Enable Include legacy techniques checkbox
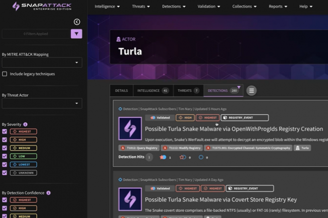The width and height of the screenshot is (328, 218). click(5, 74)
